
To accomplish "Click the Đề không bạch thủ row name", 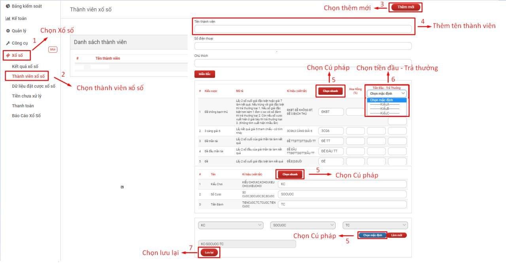I will pos(216,112).
